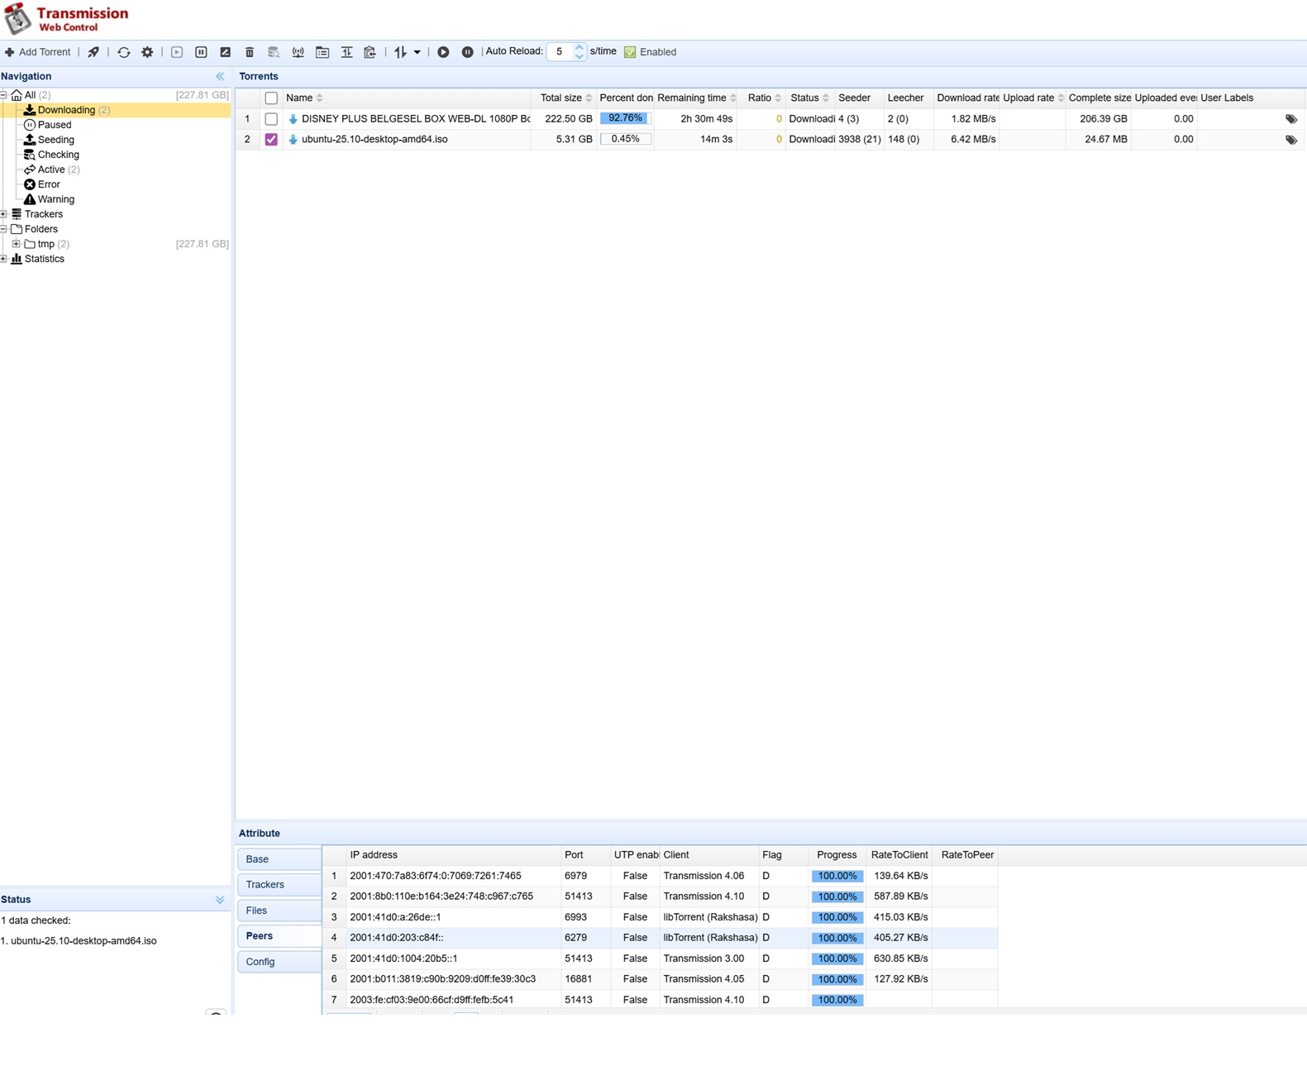Select the Error cross icon in Navigation

point(30,184)
